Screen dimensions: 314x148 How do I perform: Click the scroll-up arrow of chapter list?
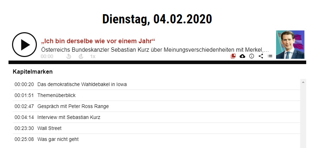pos(303,82)
